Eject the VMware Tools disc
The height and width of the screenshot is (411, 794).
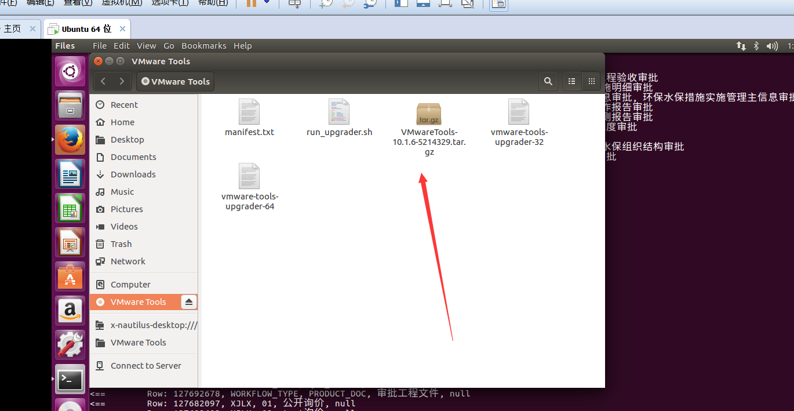tap(189, 302)
